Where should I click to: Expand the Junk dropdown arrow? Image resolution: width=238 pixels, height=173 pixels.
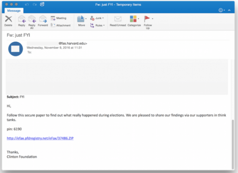pyautogui.click(x=103, y=18)
